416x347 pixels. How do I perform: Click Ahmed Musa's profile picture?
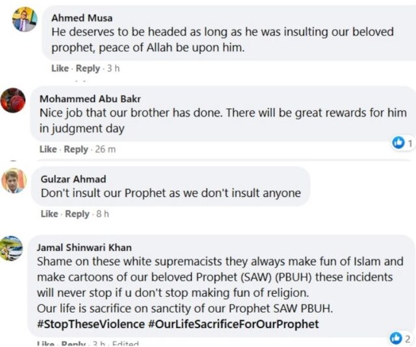pyautogui.click(x=23, y=19)
